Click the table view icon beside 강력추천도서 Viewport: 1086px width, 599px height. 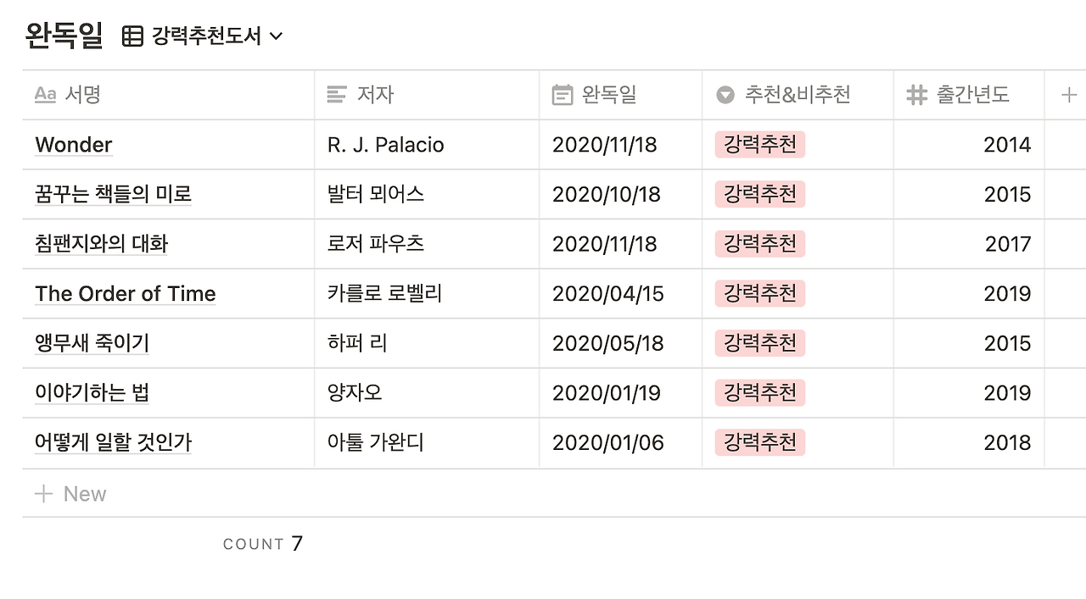coord(132,36)
